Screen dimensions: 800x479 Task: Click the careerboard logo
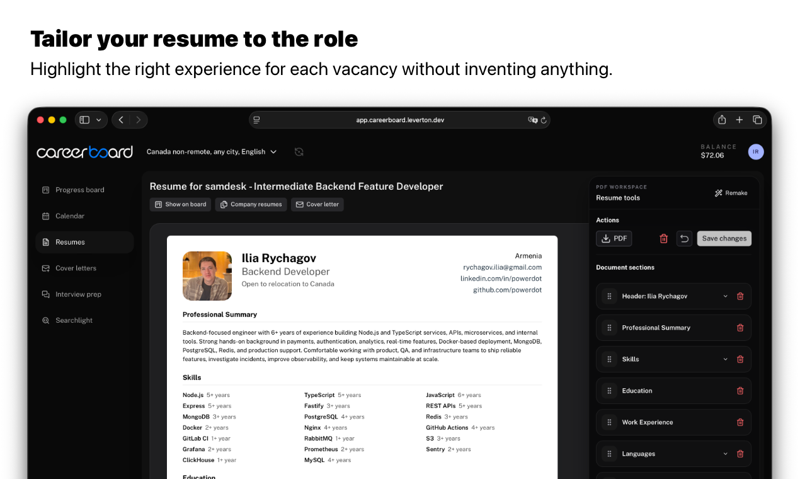pyautogui.click(x=84, y=152)
